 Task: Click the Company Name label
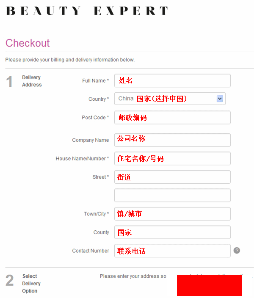point(91,140)
